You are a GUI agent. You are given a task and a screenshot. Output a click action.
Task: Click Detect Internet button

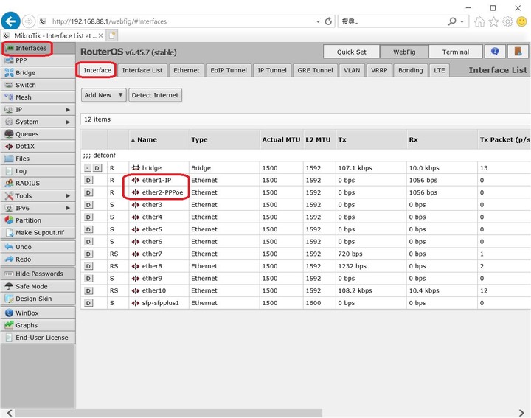[155, 95]
